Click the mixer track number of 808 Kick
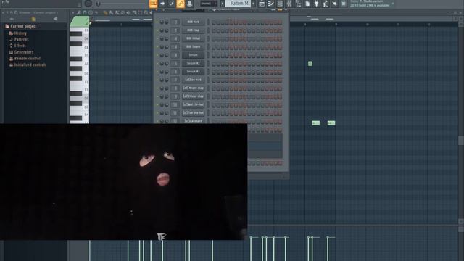The image size is (464, 261). coord(175,22)
